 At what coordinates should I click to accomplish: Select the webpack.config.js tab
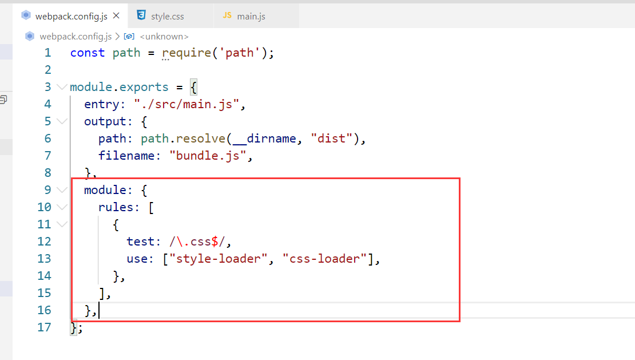[70, 16]
